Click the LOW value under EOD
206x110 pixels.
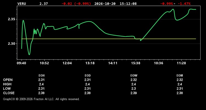click(88, 89)
